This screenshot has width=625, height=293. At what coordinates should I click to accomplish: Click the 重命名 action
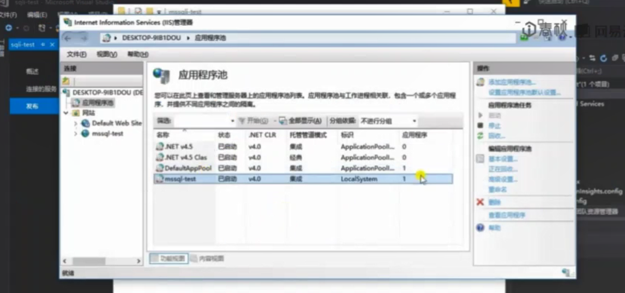click(x=497, y=190)
